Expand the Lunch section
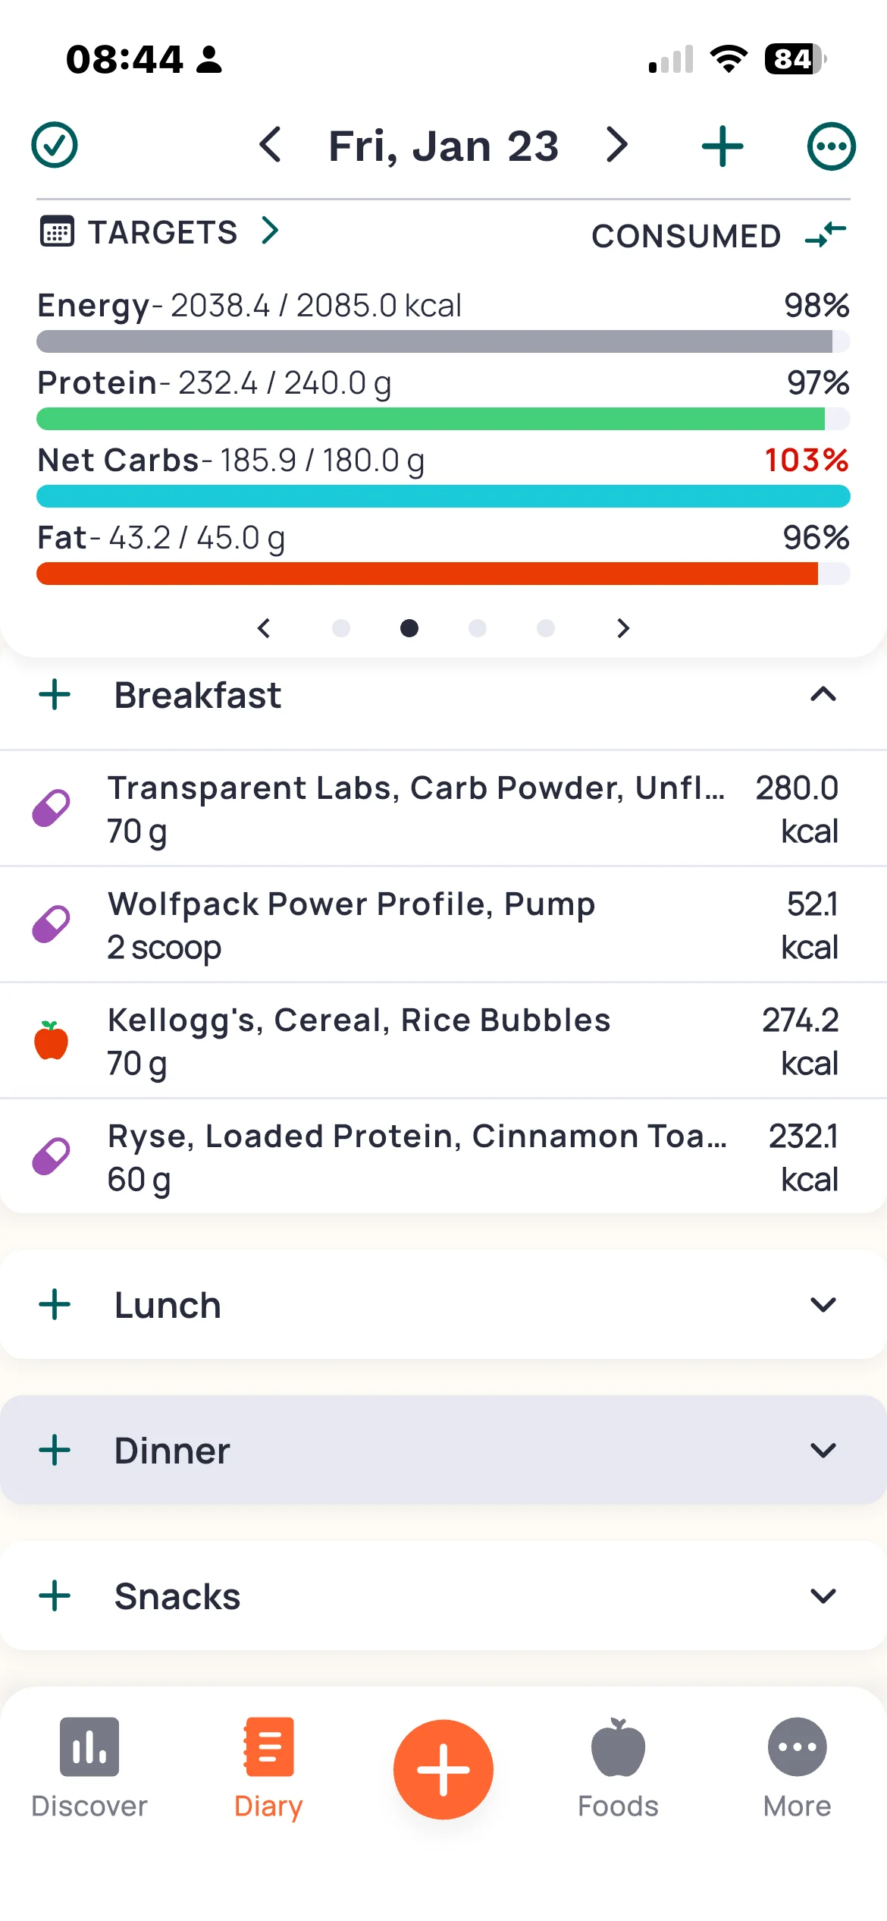Screen dimensions: 887x1921 (x=823, y=1304)
